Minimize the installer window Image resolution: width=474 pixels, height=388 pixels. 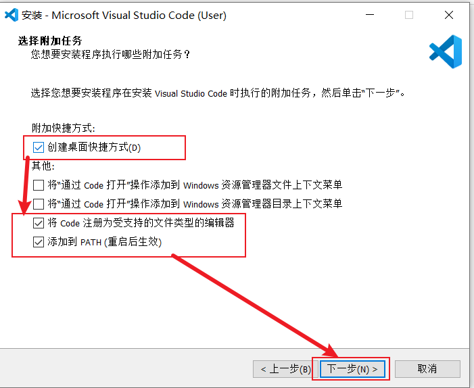[x=370, y=15]
